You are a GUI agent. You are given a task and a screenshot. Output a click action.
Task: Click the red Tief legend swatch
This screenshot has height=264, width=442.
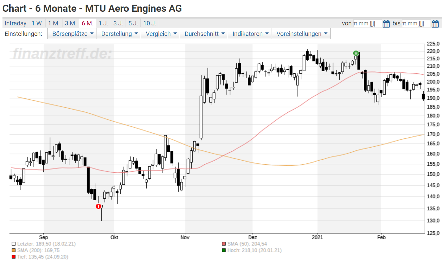[14, 257]
